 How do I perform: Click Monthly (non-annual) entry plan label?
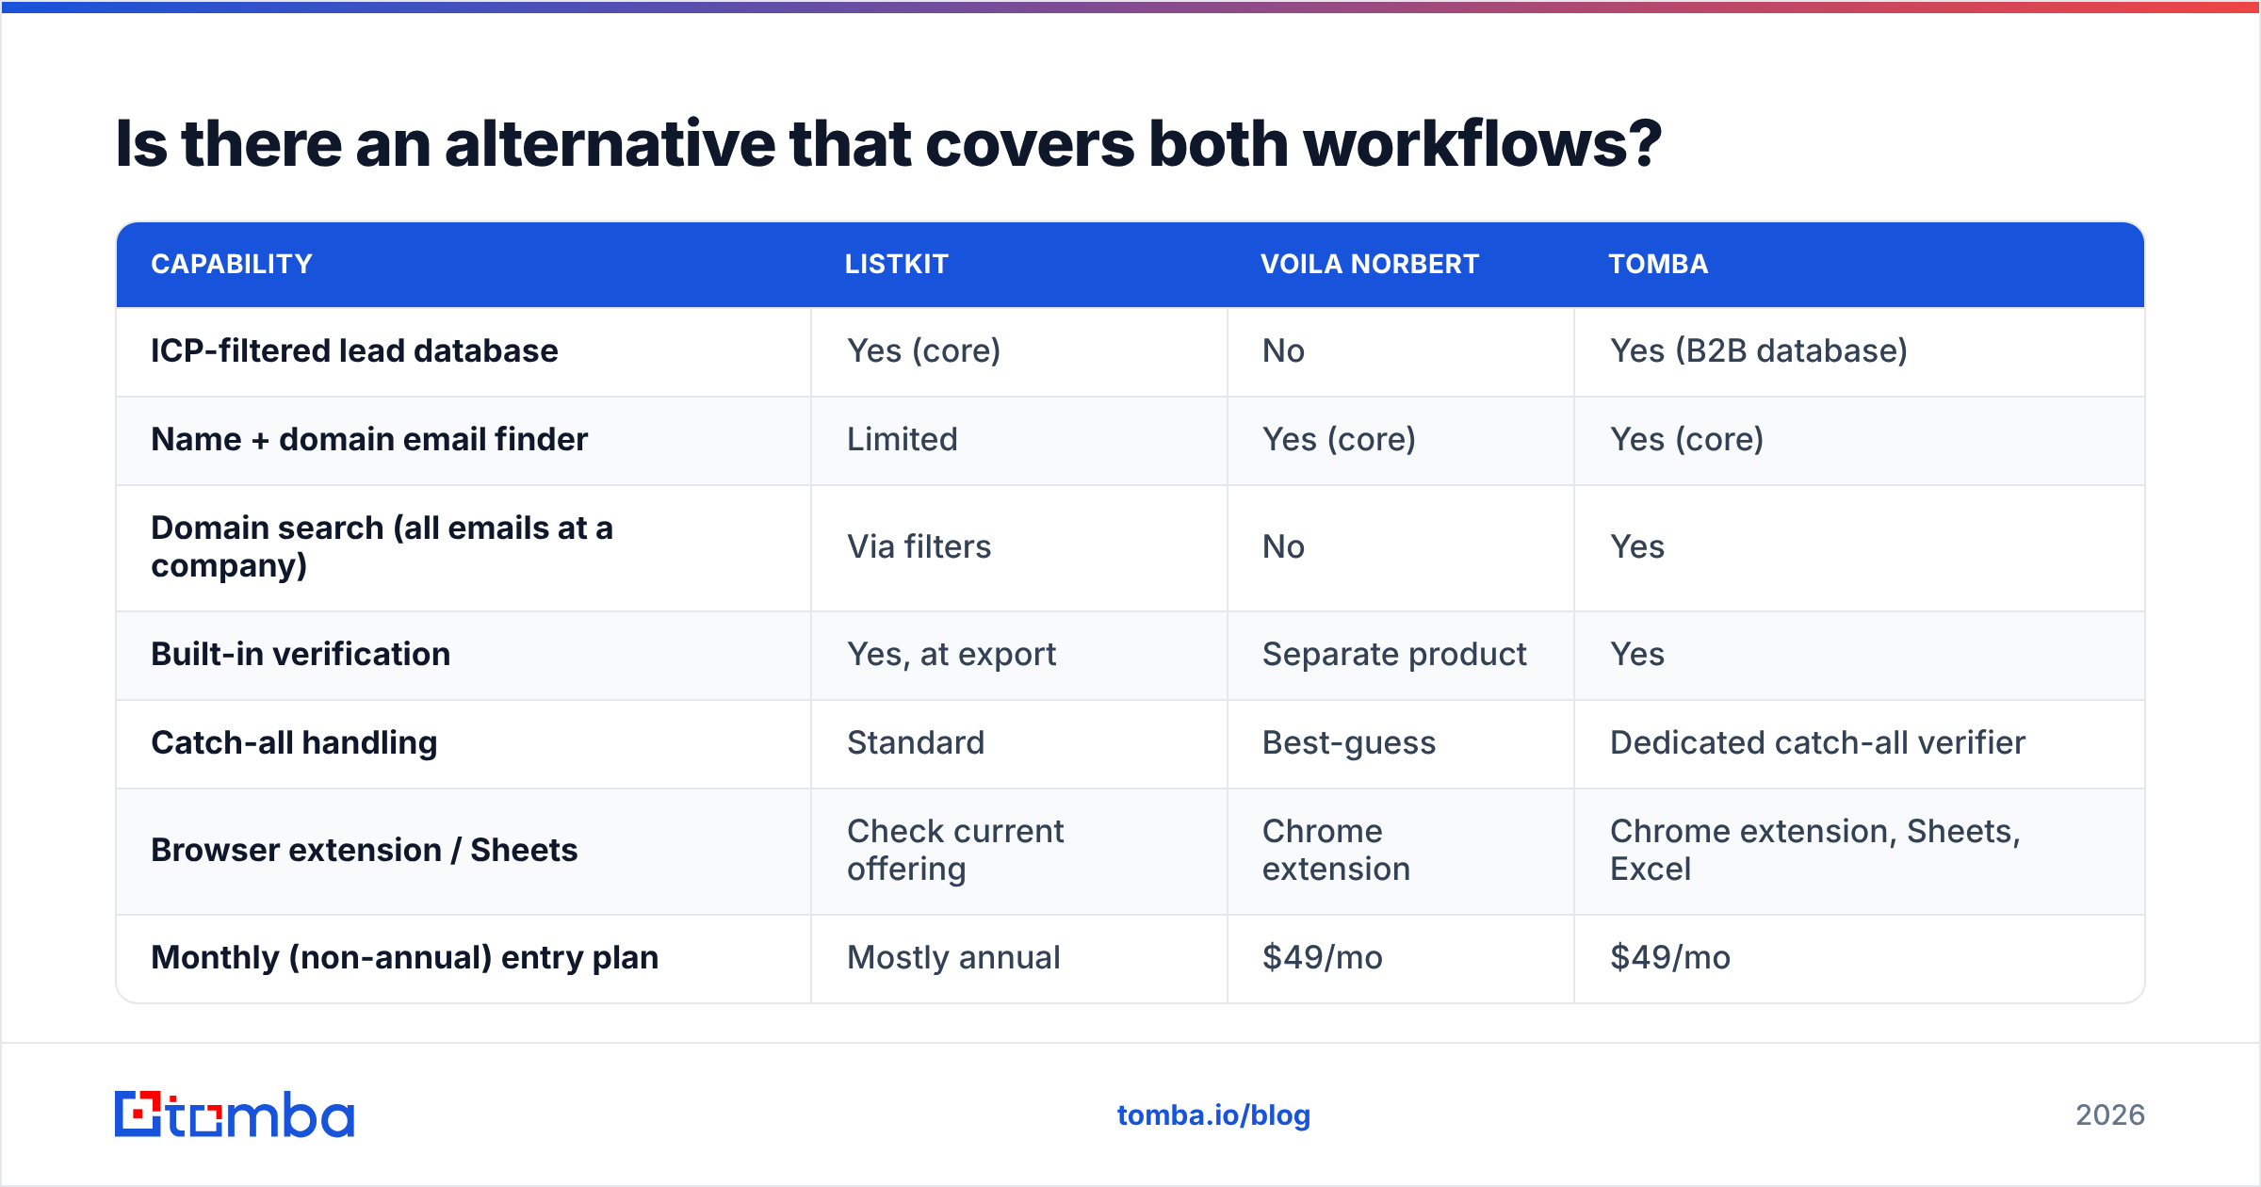click(x=404, y=958)
